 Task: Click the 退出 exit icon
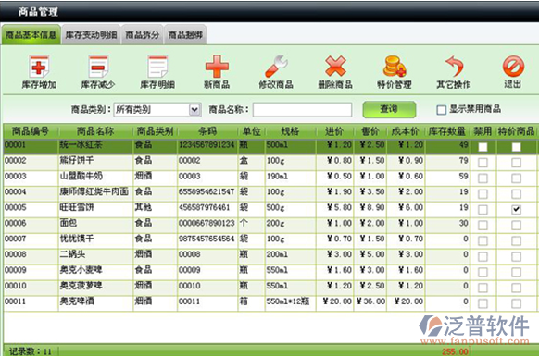point(513,67)
